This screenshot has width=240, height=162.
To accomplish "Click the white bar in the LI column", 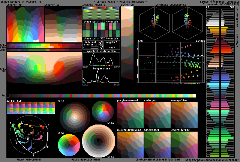I will (x=213, y=25).
